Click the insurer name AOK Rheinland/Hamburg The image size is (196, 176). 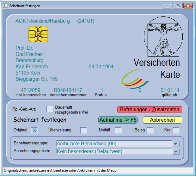coord(42,21)
